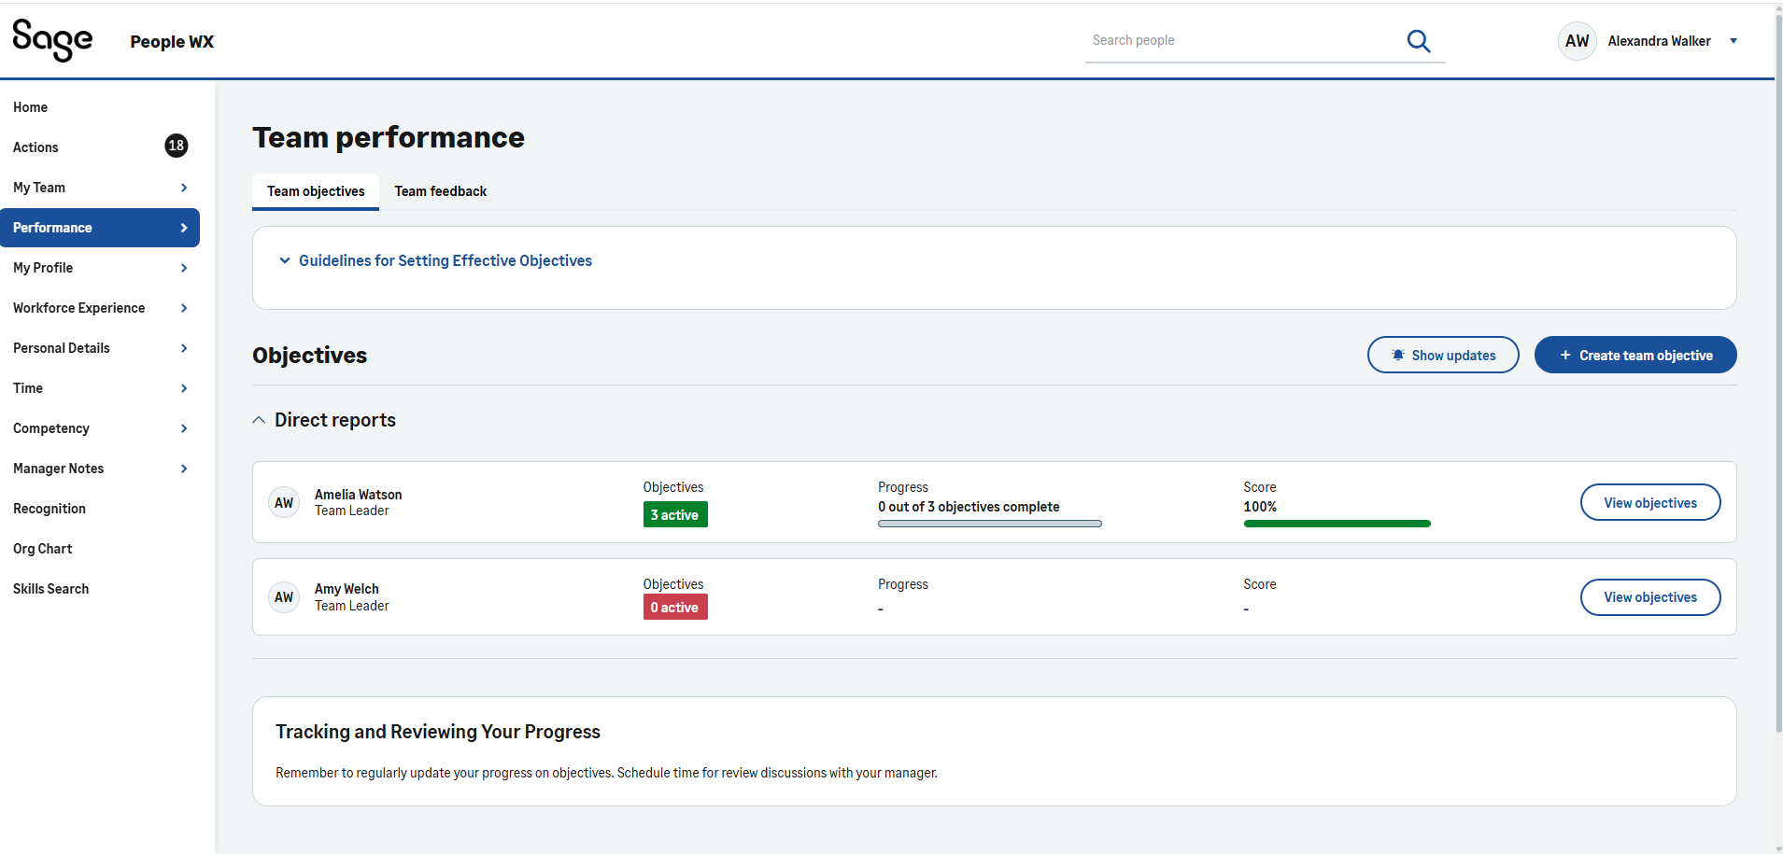
Task: Click the Sage logo
Action: point(52,40)
